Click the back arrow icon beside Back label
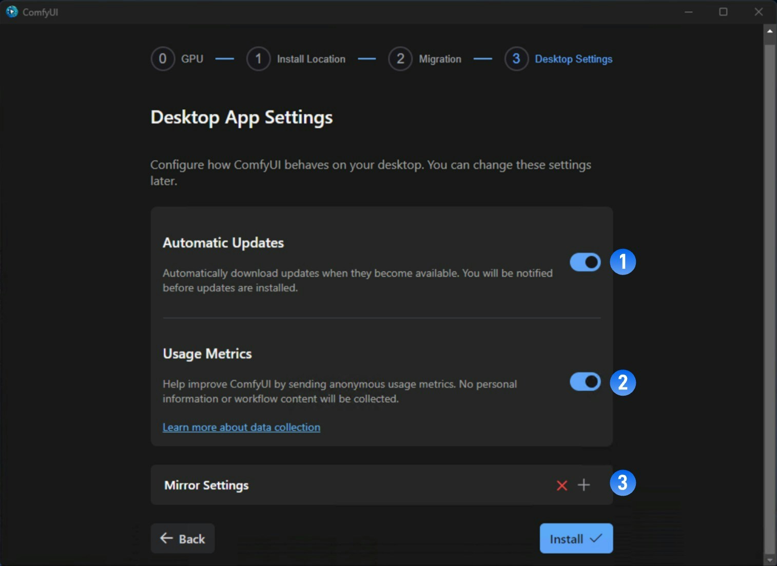Viewport: 777px width, 566px height. [x=165, y=538]
